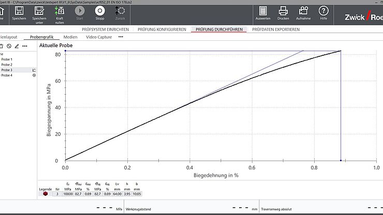383x215 pixels.
Task: Click the disable (crossed circle) icon above specimen list
Action: (9, 46)
